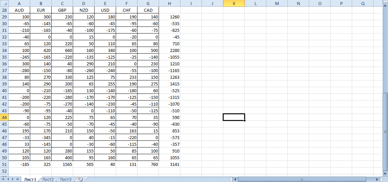The height and width of the screenshot is (182, 388).
Task: Select row 33 header
Action: tap(4, 44)
